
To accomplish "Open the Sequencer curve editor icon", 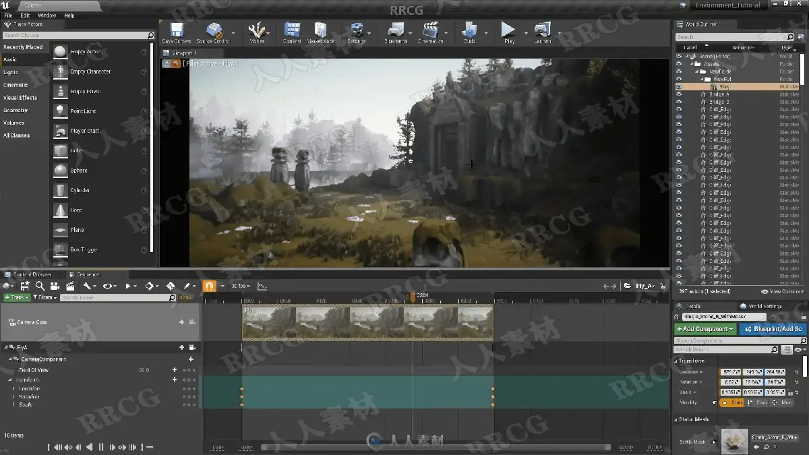I will coord(262,286).
